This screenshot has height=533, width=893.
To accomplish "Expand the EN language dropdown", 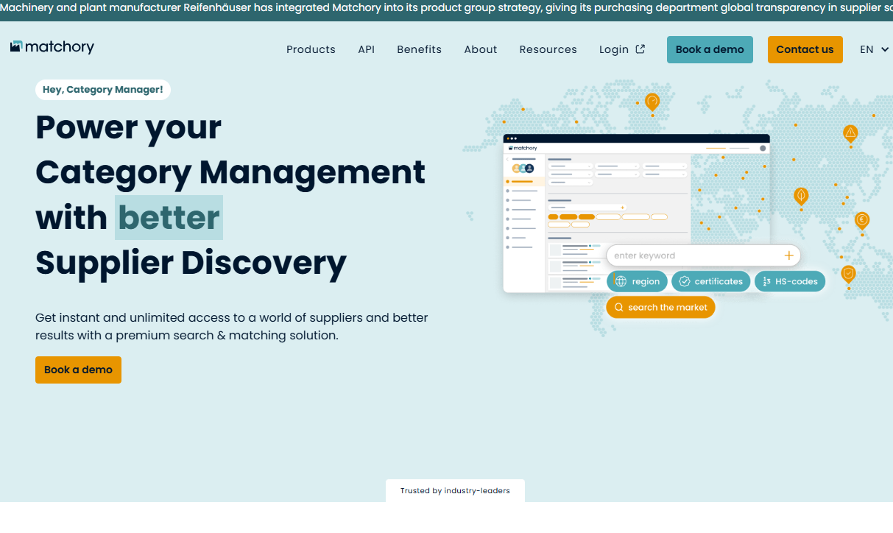I will [874, 49].
